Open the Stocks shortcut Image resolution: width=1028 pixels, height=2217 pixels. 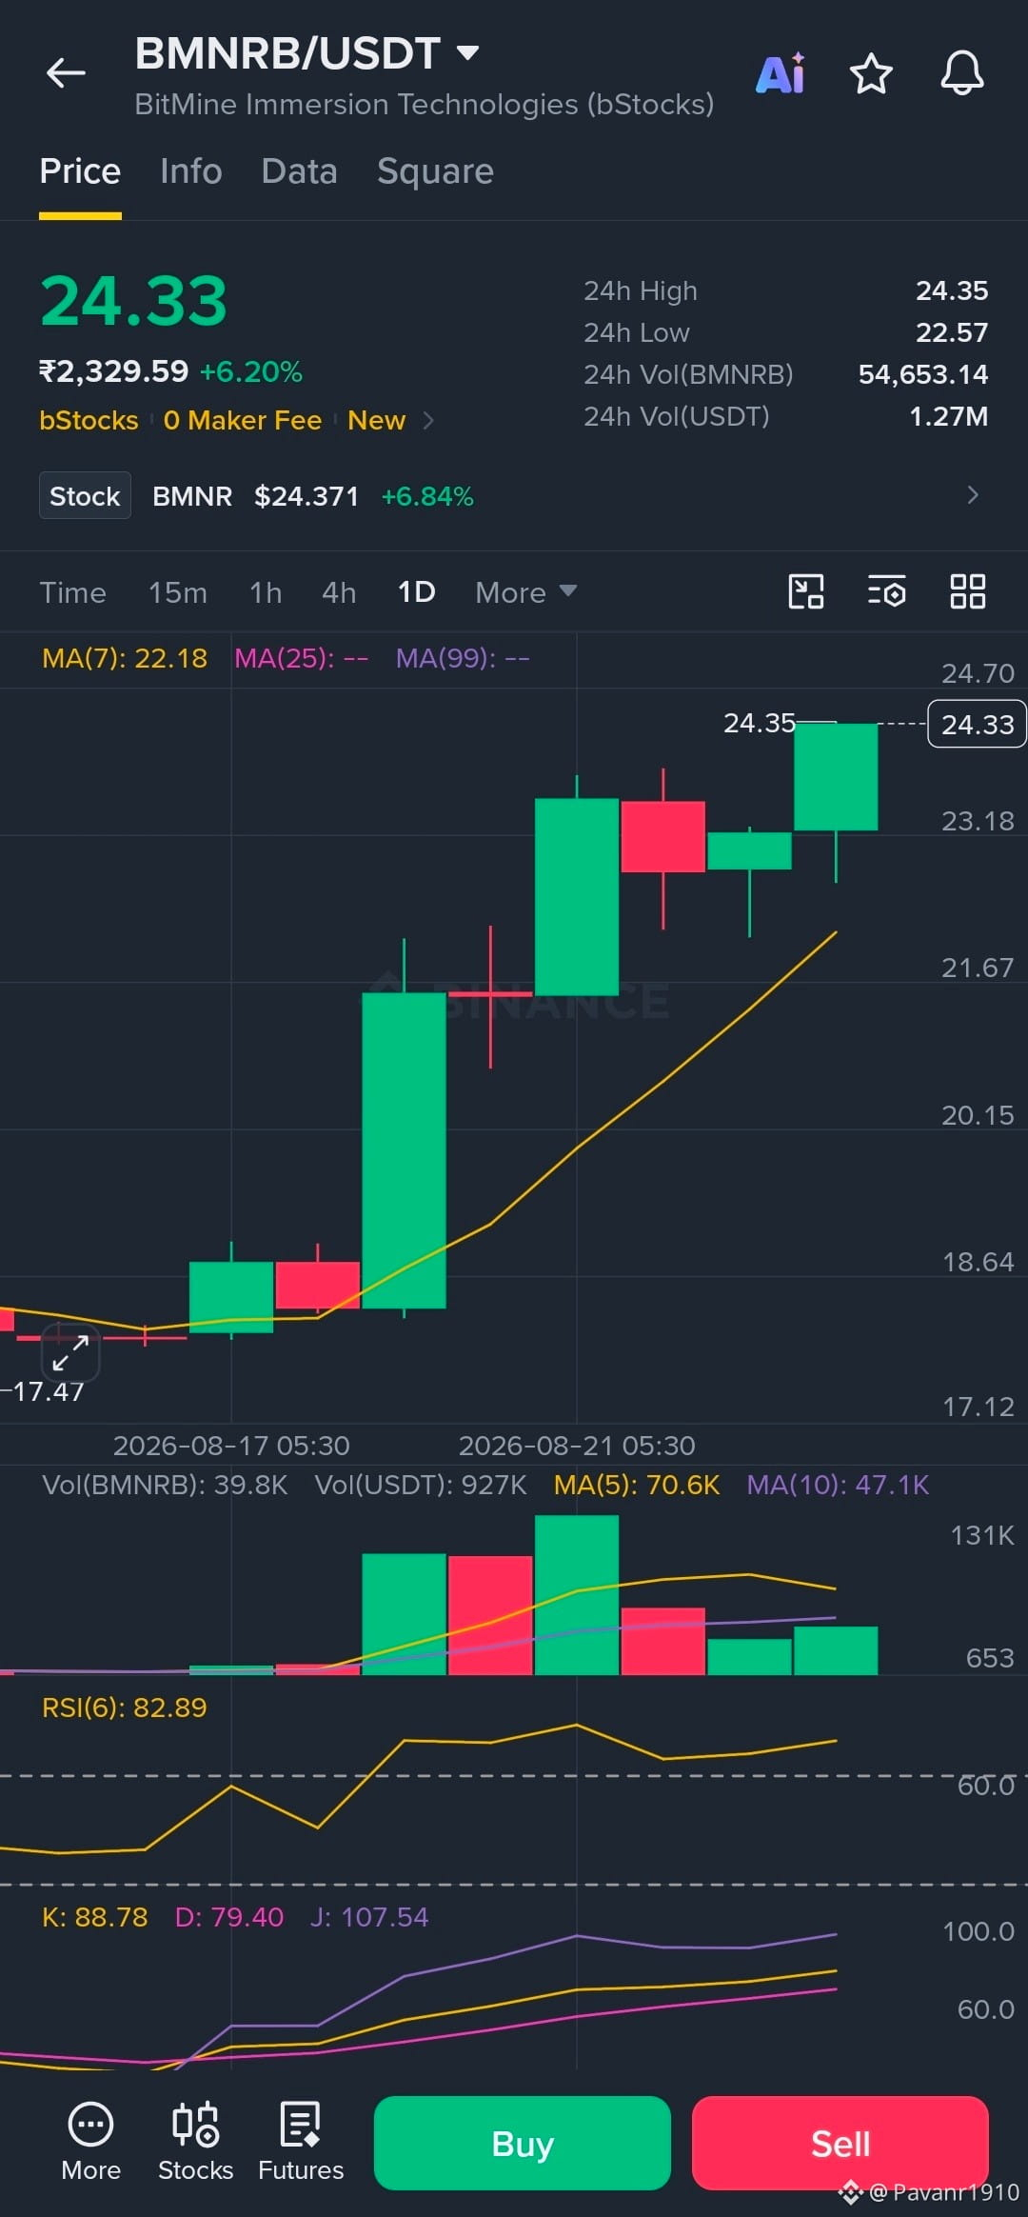tap(196, 2142)
